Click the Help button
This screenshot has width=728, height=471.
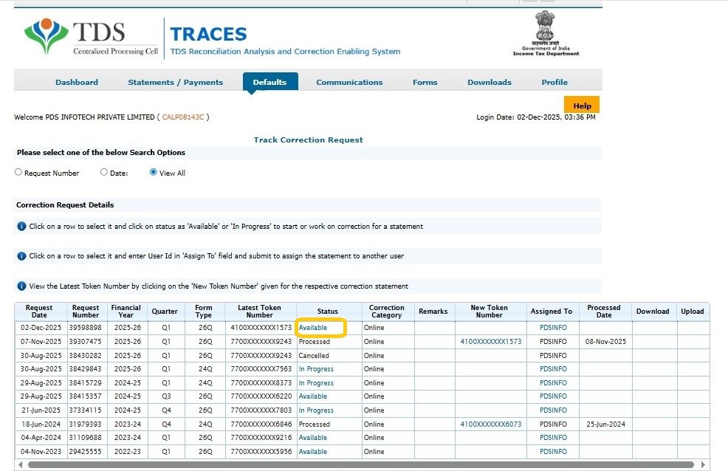(x=581, y=105)
